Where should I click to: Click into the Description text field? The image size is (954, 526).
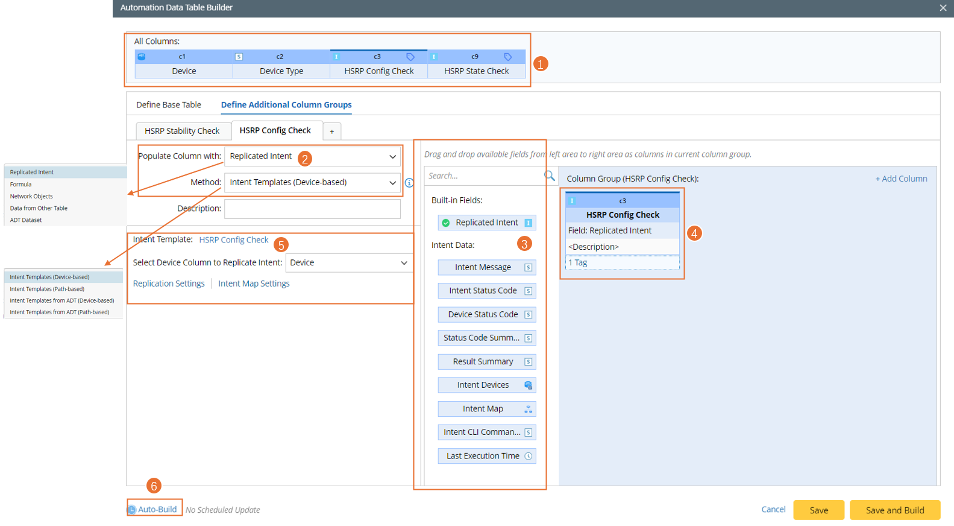pos(312,209)
